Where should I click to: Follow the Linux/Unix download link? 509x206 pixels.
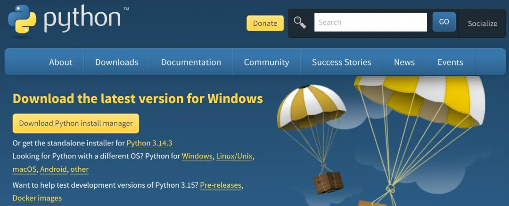234,156
